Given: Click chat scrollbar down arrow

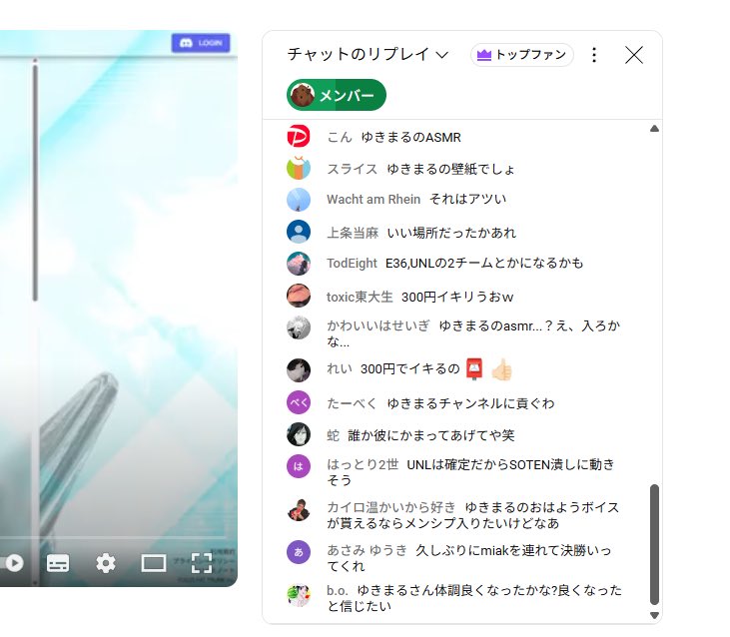Looking at the screenshot, I should [x=654, y=615].
